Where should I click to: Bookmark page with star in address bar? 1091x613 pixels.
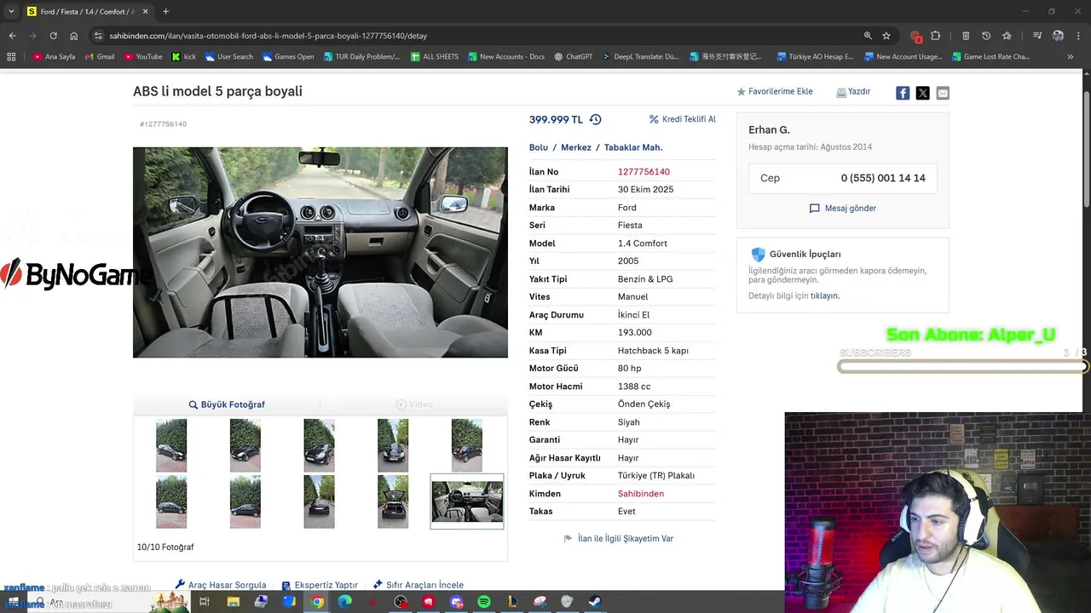[886, 36]
